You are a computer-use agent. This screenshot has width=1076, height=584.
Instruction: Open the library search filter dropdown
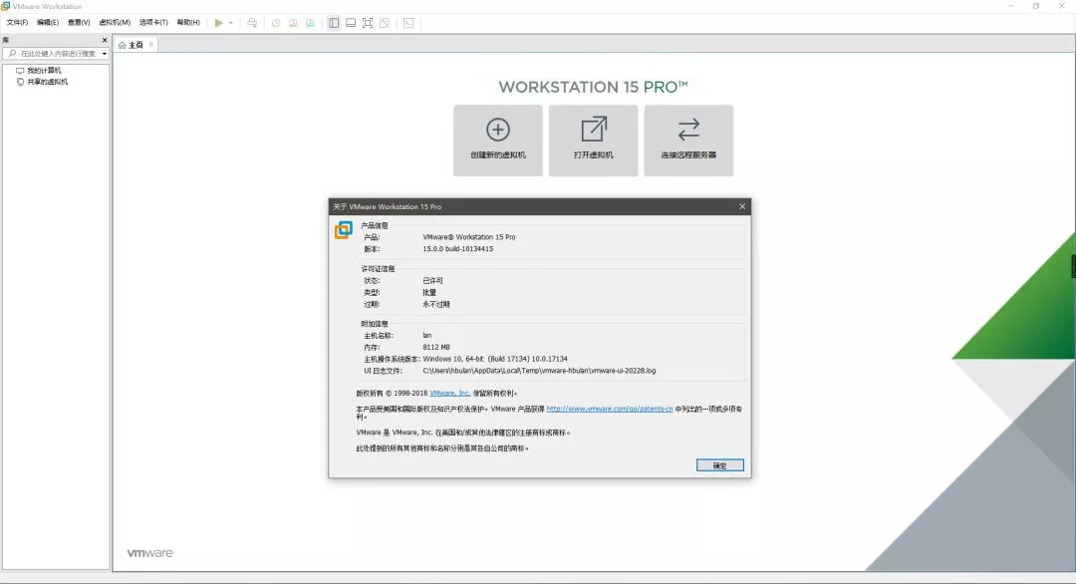pos(105,54)
